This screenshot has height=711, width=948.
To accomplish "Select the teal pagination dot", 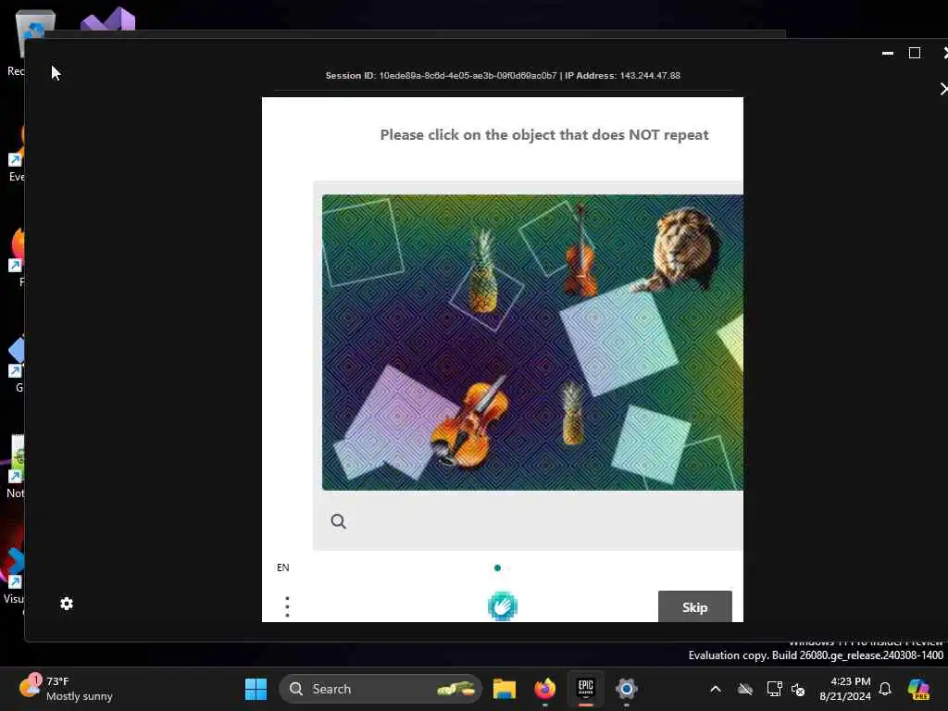I will tap(497, 568).
